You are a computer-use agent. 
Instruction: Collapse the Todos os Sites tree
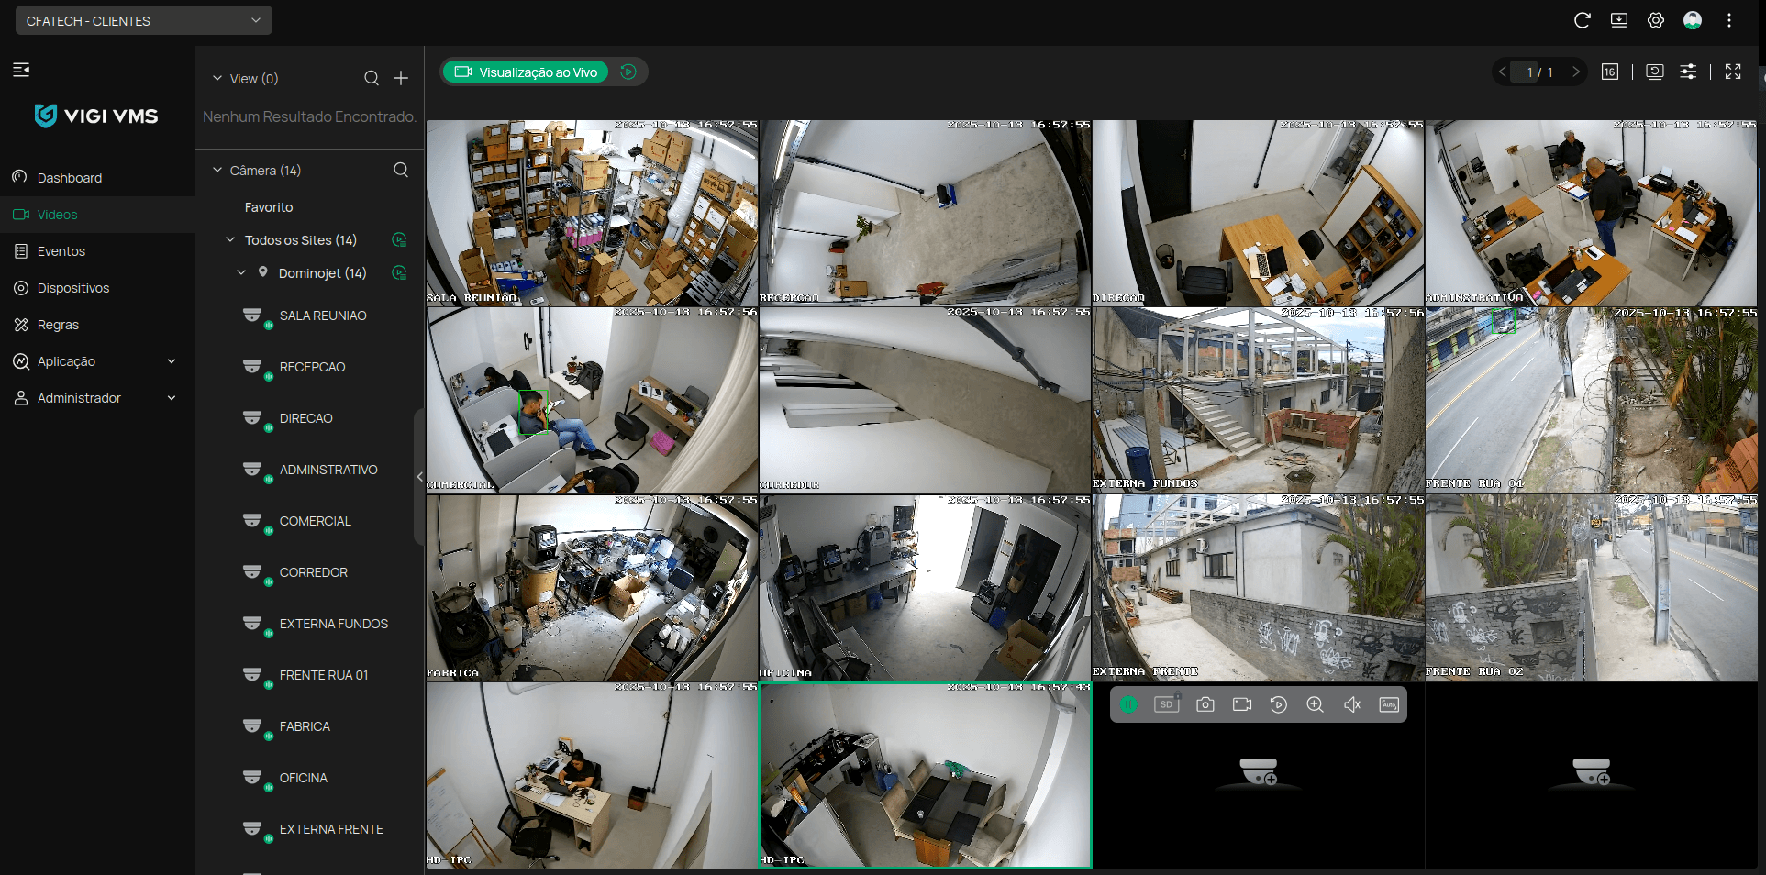point(228,239)
